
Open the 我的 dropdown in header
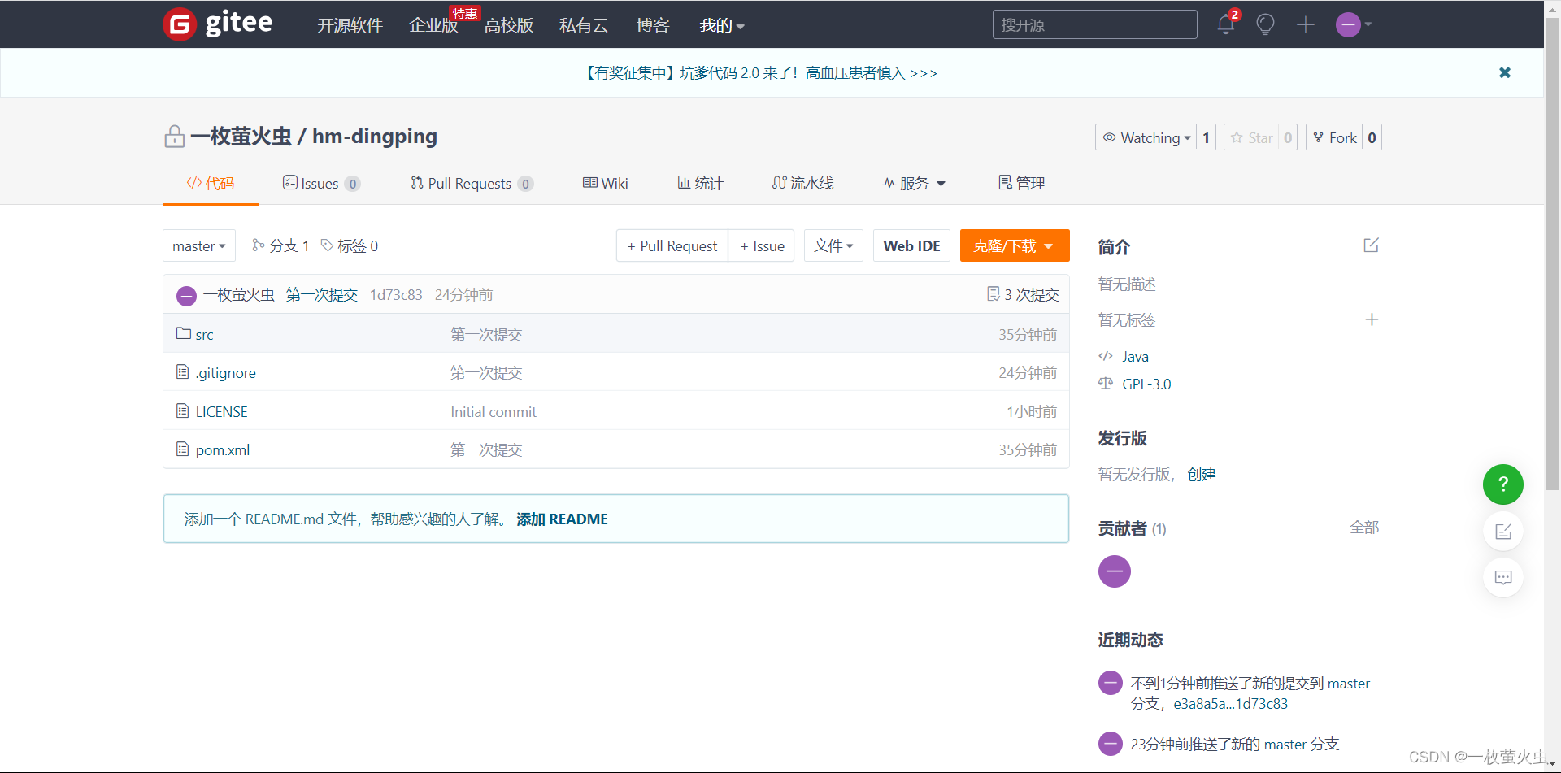pos(722,25)
